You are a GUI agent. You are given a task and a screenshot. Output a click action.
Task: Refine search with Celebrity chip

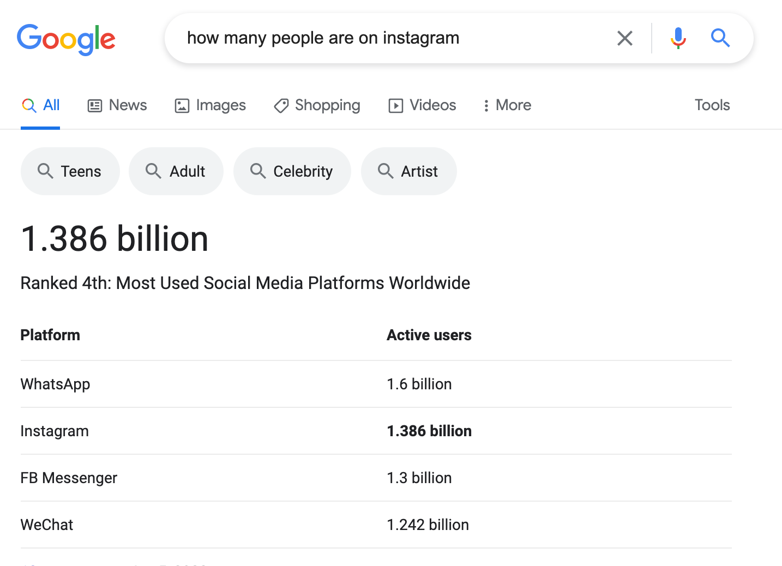(x=292, y=171)
